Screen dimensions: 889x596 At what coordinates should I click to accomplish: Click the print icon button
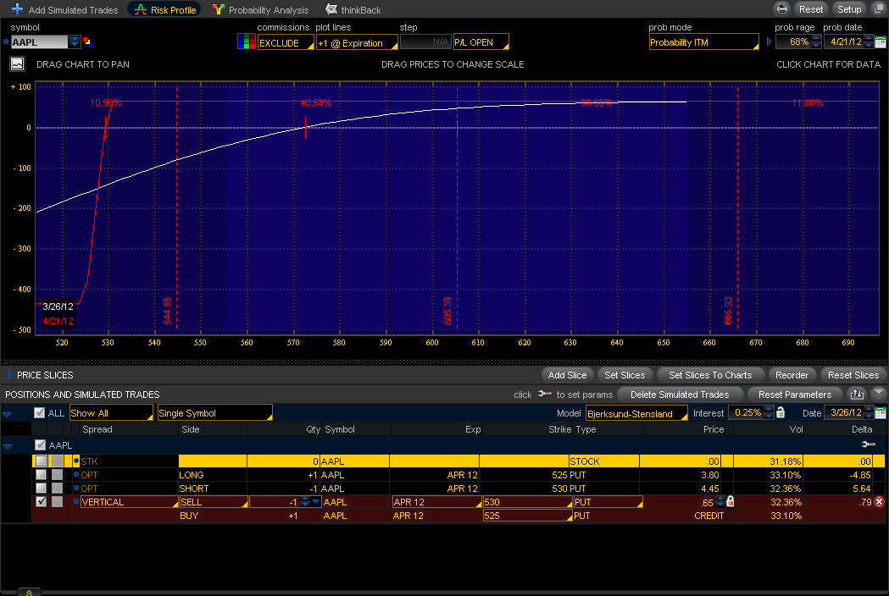(x=782, y=8)
